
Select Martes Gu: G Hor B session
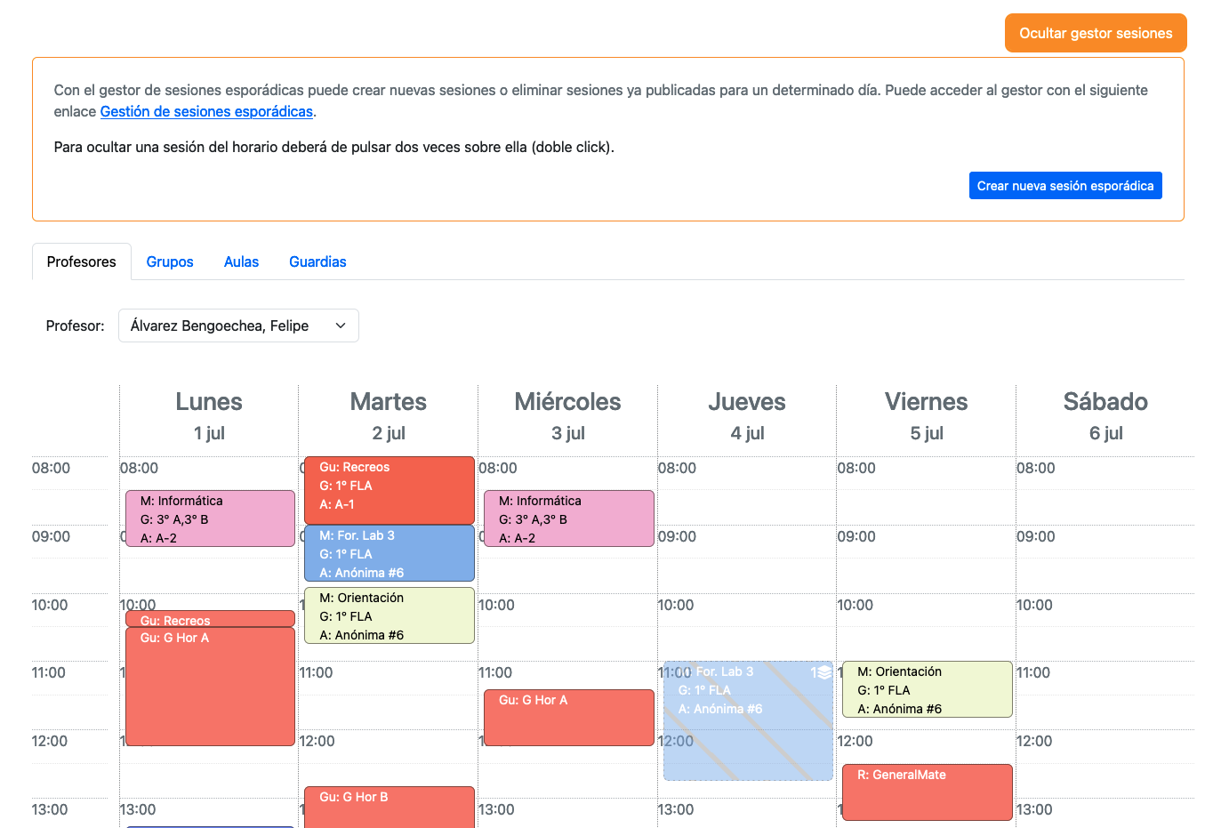tap(390, 807)
